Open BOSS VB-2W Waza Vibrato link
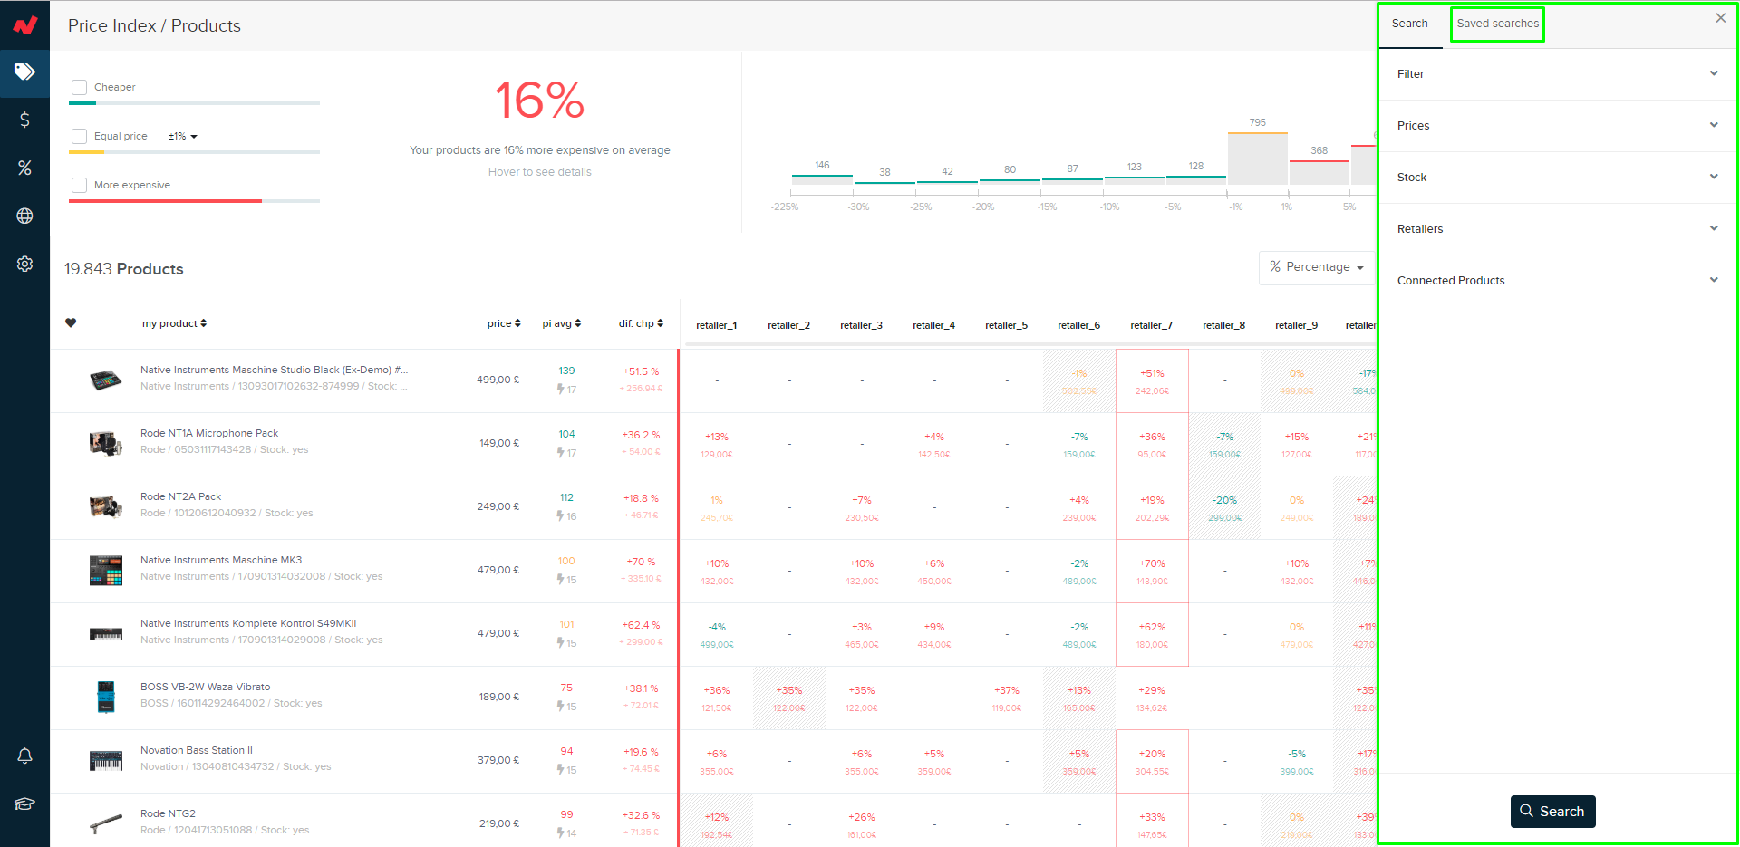Screen dimensions: 1740x847 [x=206, y=687]
